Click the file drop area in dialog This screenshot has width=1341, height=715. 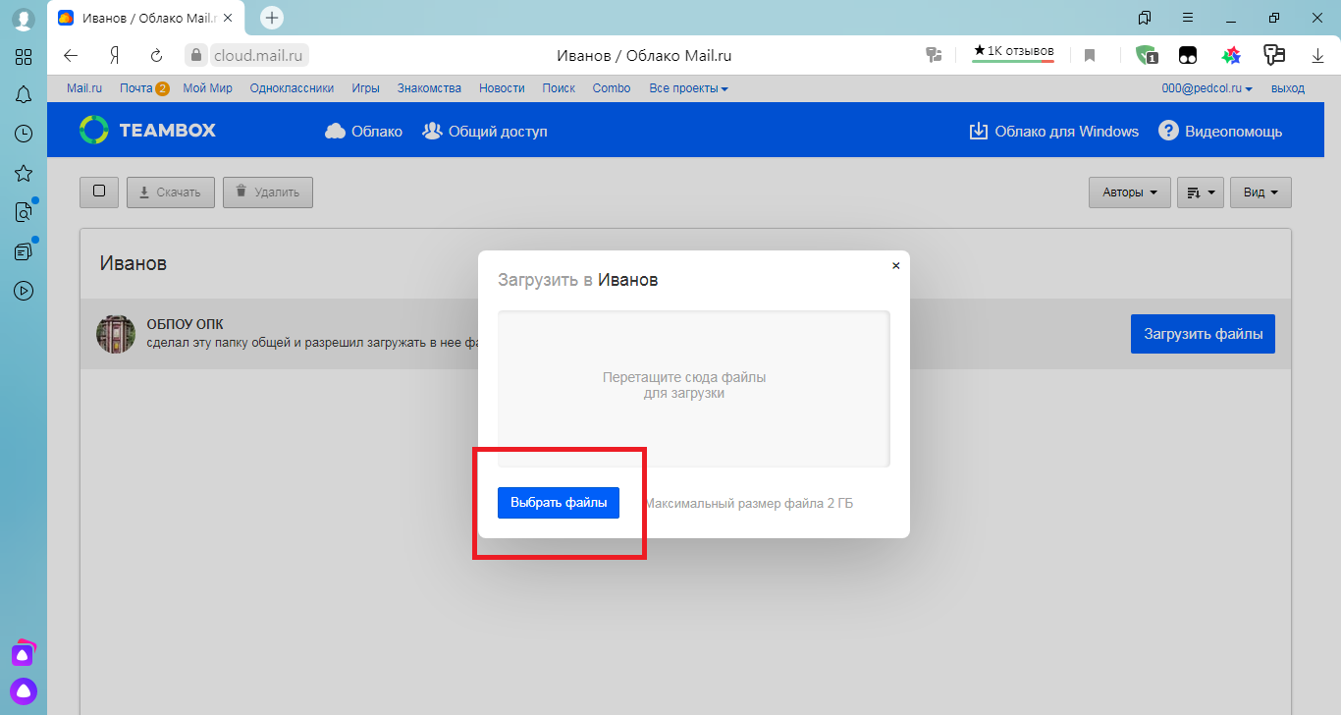694,389
